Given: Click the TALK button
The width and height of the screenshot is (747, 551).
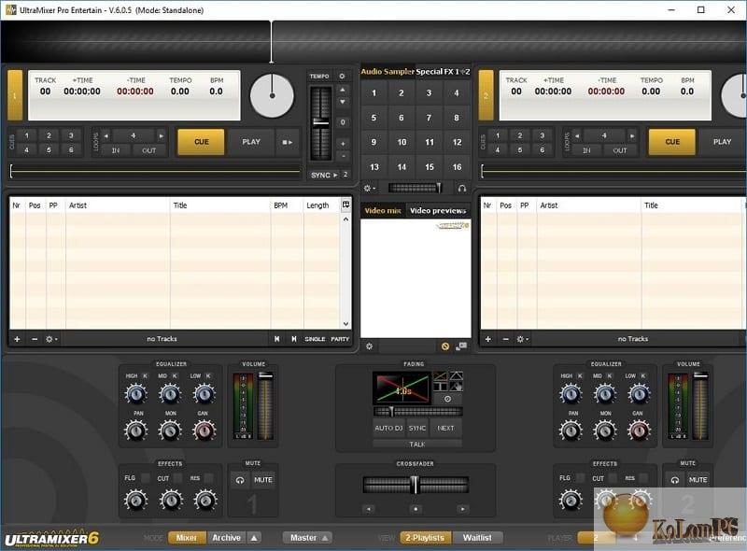Looking at the screenshot, I should point(417,445).
